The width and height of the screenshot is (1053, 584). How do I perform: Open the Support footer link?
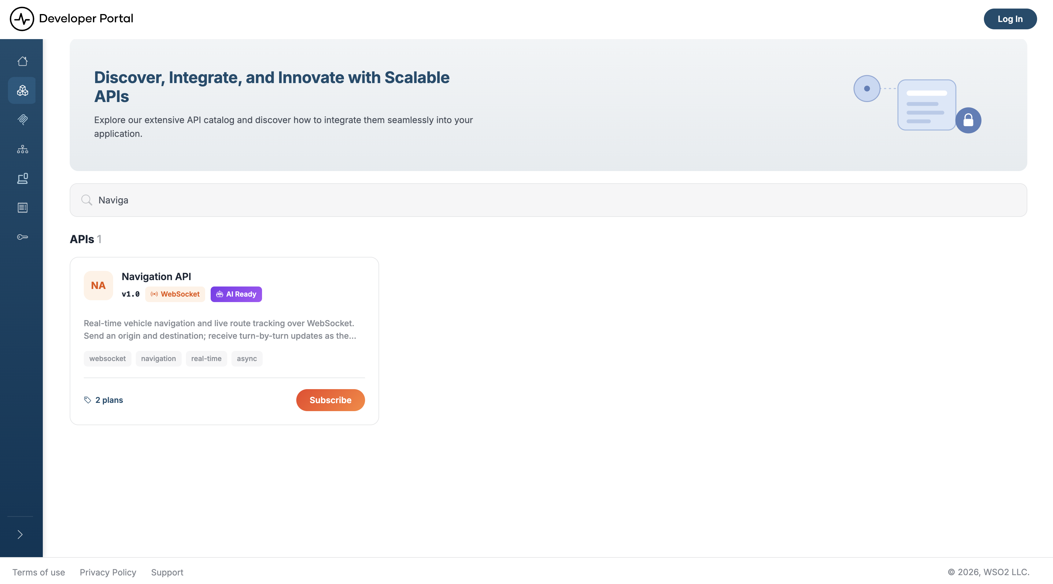pyautogui.click(x=167, y=572)
